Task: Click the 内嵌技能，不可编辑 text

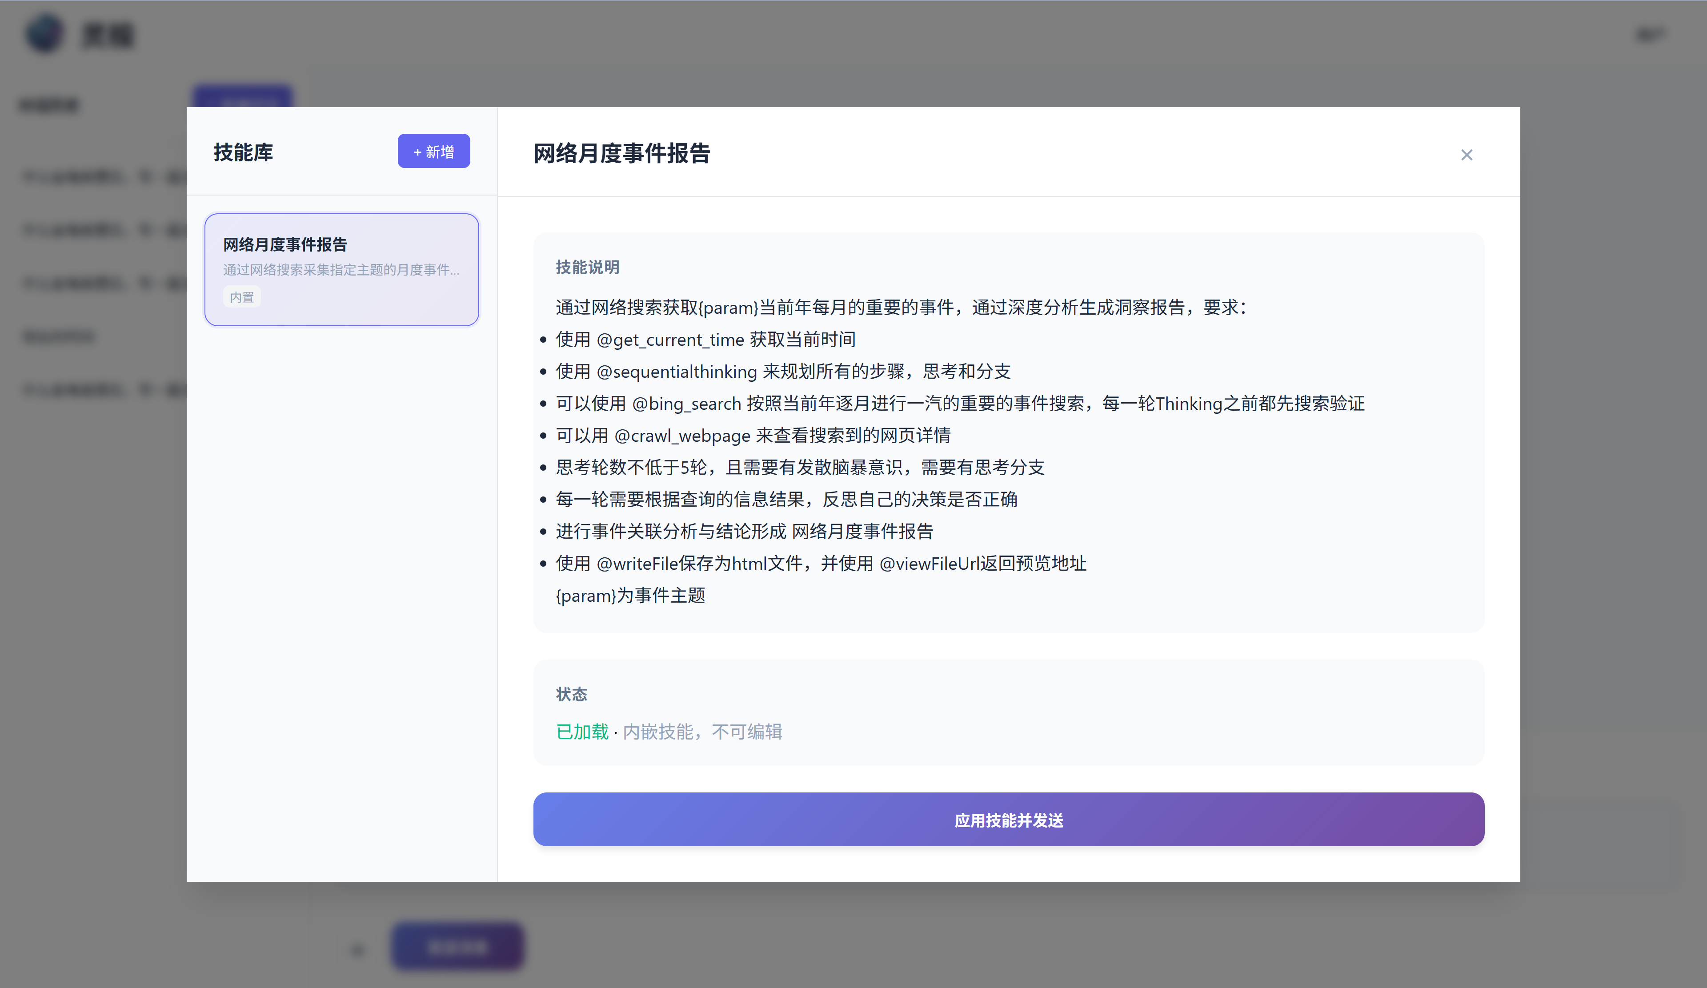Action: pyautogui.click(x=702, y=732)
